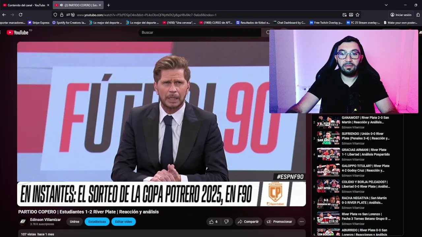Open the 'Spotify for Creators' bookmark
The width and height of the screenshot is (422, 237).
pyautogui.click(x=69, y=23)
